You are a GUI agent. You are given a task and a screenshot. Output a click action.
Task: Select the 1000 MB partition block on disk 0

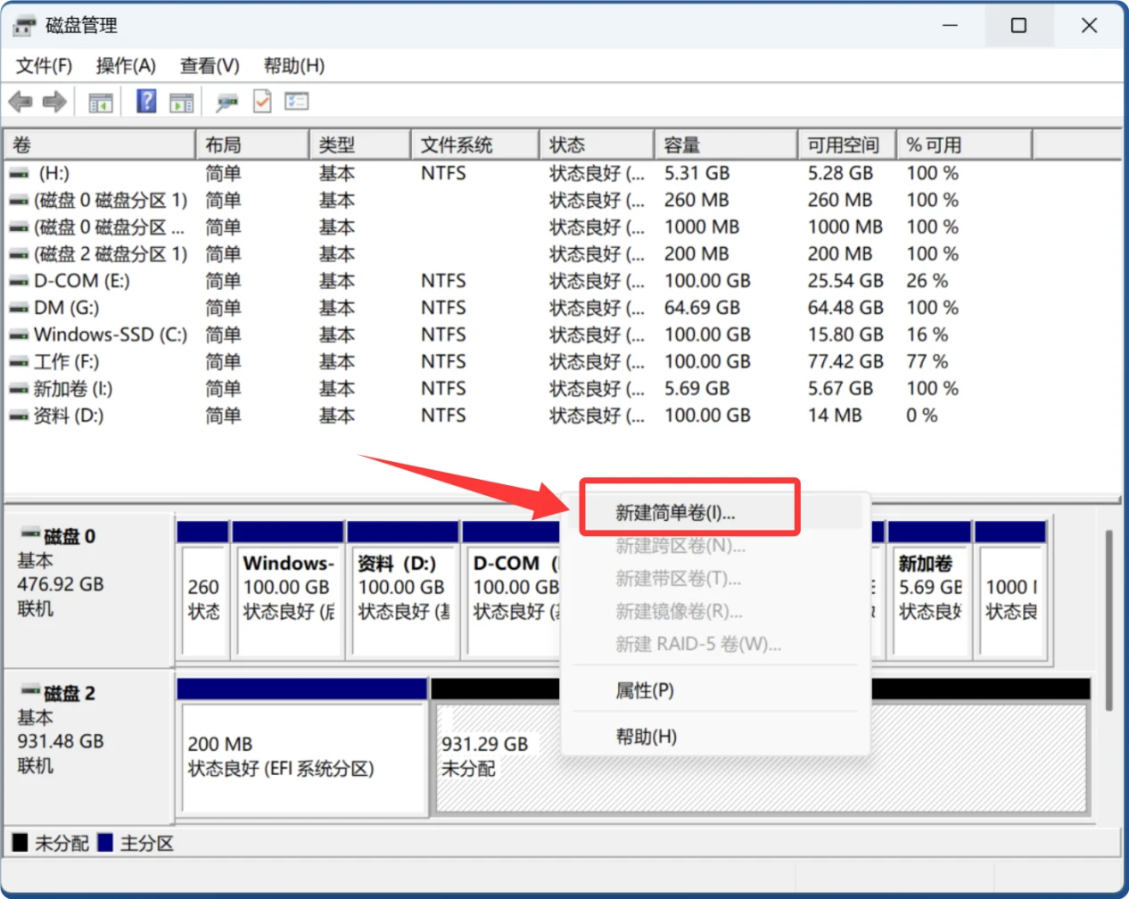coord(1011,591)
